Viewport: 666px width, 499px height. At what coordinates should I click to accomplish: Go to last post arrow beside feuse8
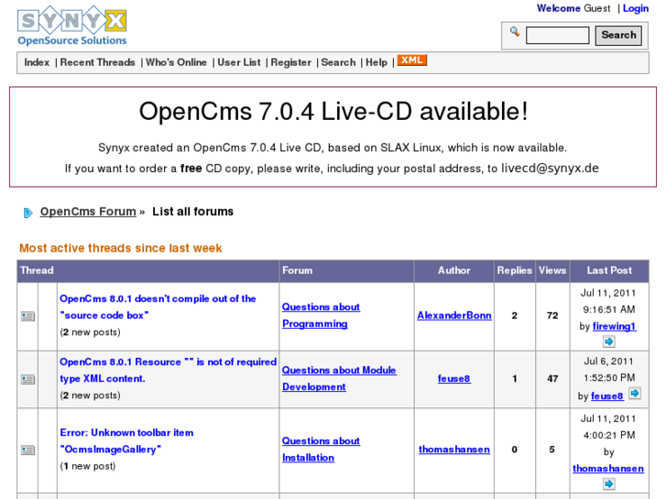635,394
